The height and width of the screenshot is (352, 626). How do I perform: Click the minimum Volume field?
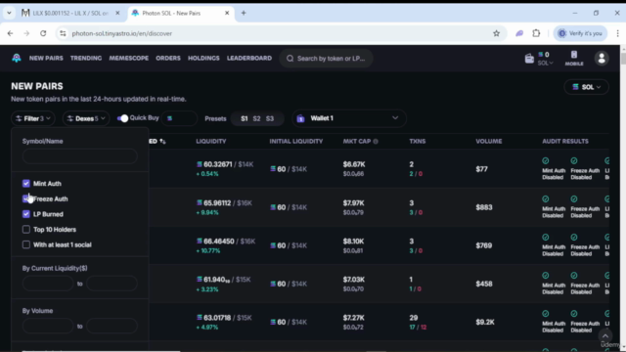[48, 326]
